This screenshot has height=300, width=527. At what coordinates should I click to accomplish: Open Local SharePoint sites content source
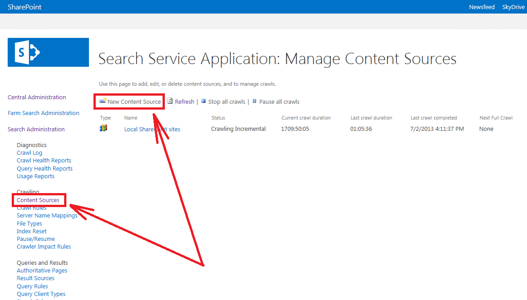coord(152,129)
